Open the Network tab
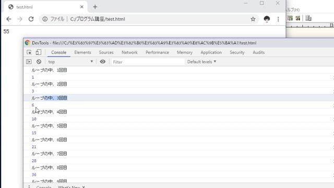The image size is (334, 188). 129,52
